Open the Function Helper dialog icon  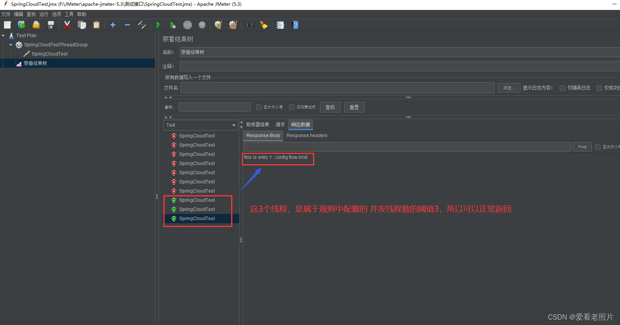(x=281, y=25)
